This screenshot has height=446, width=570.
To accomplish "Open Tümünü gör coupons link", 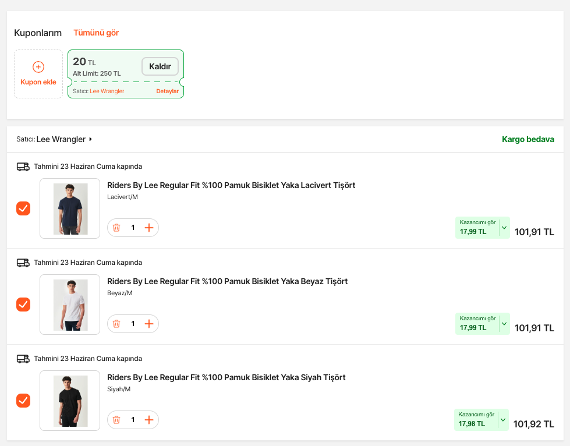I will [96, 33].
